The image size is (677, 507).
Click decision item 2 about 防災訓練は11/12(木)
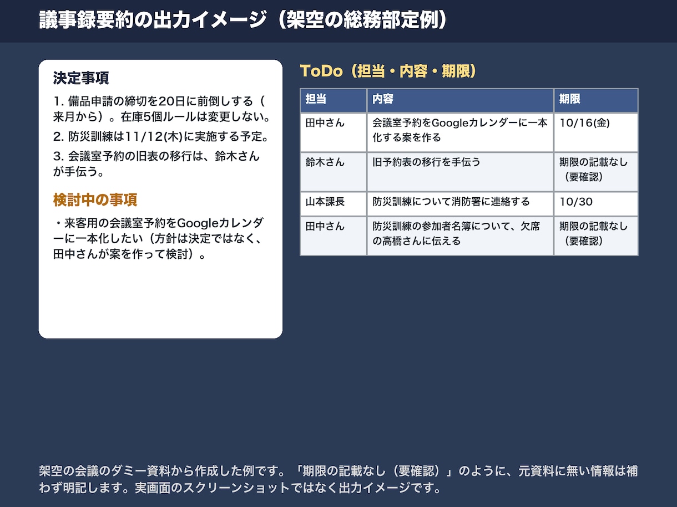[161, 136]
